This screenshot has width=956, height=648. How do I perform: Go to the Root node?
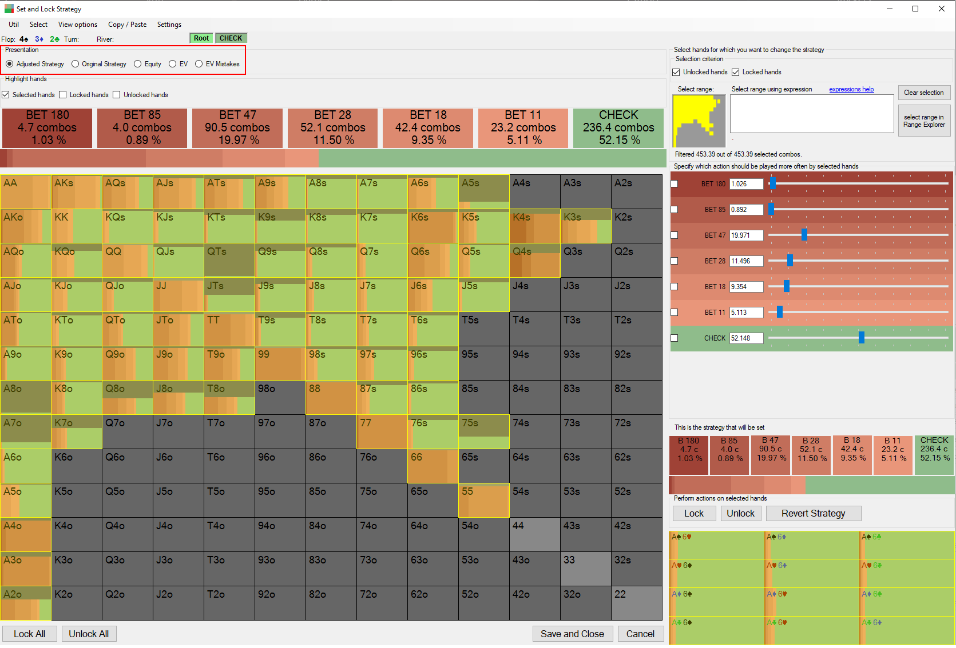[x=201, y=38]
